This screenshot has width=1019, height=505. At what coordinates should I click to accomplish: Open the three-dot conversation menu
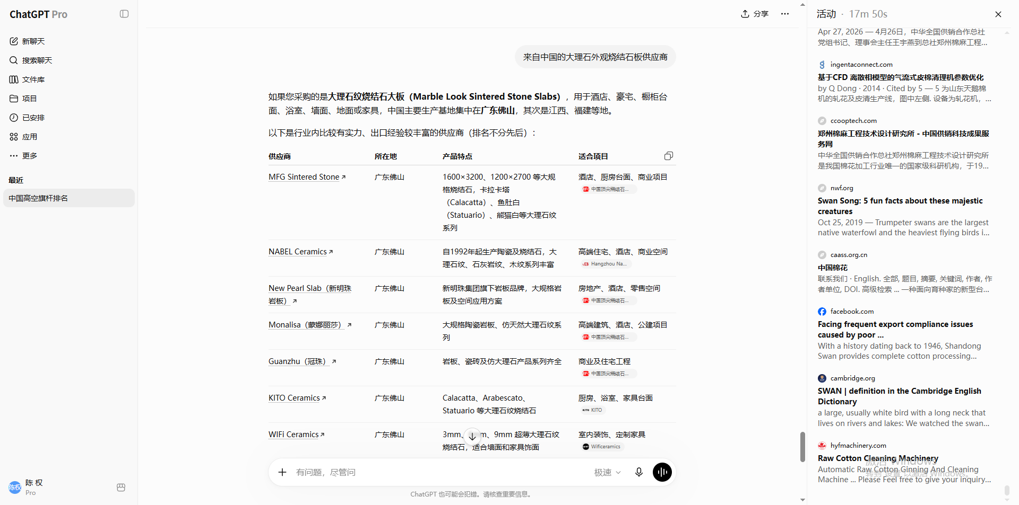click(x=785, y=14)
